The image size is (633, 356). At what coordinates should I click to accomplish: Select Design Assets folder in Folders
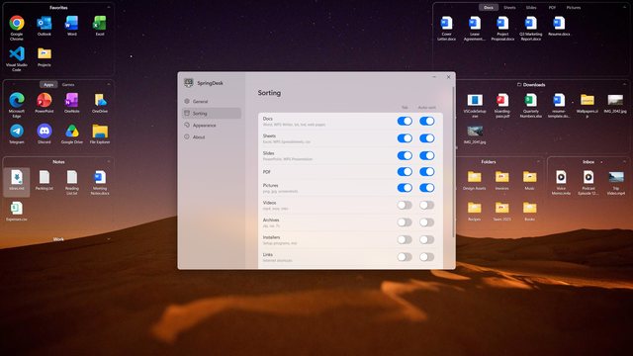[475, 180]
